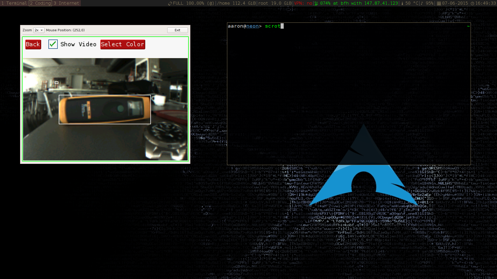Click the thermometer temperature icon
This screenshot has width=497, height=279.
coord(402,3)
